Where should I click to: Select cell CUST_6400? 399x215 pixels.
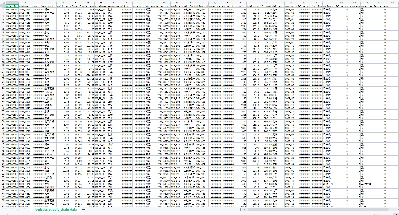coord(25,197)
